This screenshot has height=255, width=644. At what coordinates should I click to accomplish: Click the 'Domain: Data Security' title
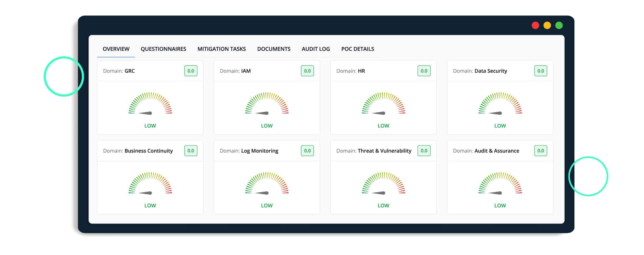(x=480, y=71)
